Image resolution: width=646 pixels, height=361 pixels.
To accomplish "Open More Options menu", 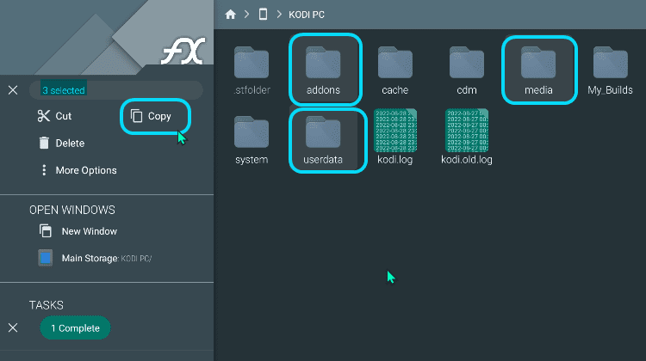I will (78, 170).
